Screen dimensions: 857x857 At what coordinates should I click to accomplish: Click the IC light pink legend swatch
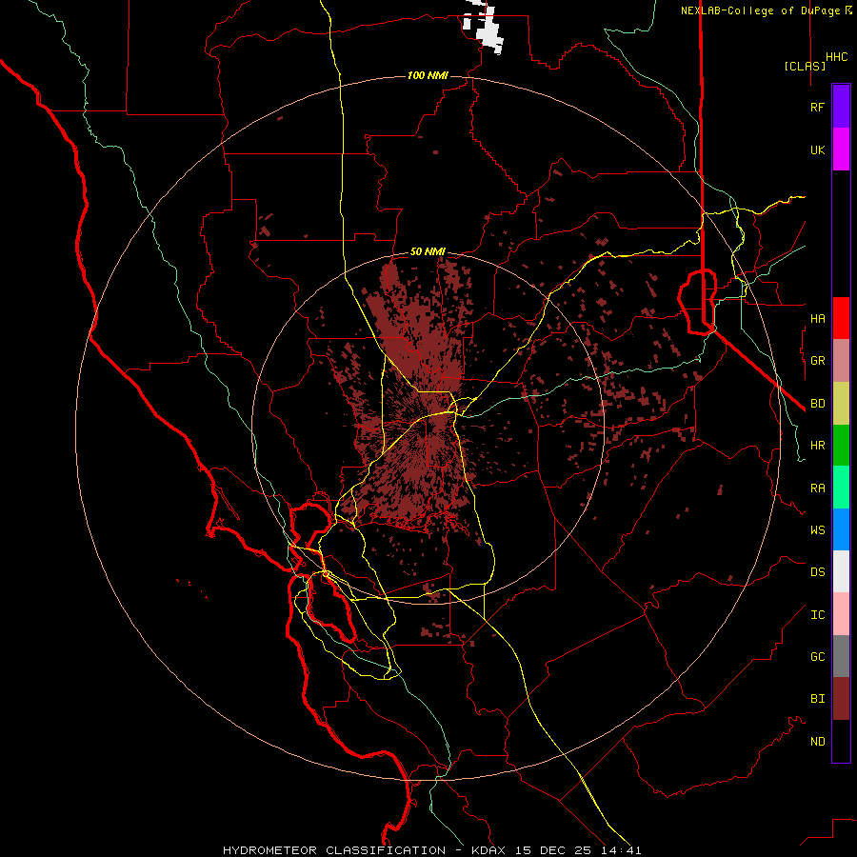[841, 614]
